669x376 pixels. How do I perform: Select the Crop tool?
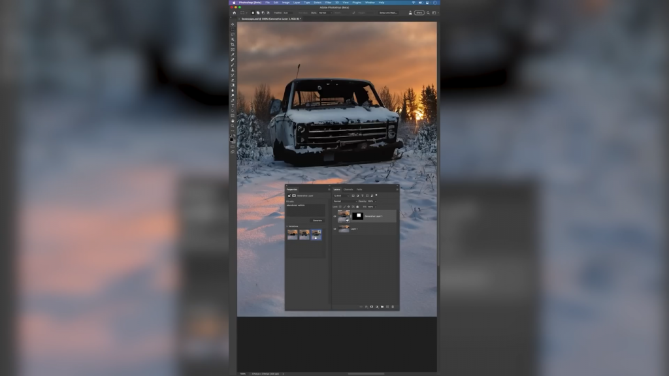click(x=233, y=44)
